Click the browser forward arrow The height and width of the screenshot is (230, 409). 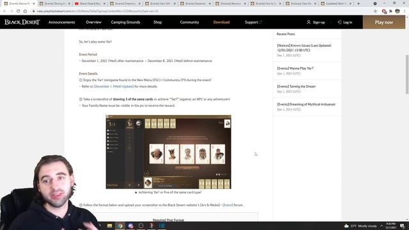click(x=12, y=11)
